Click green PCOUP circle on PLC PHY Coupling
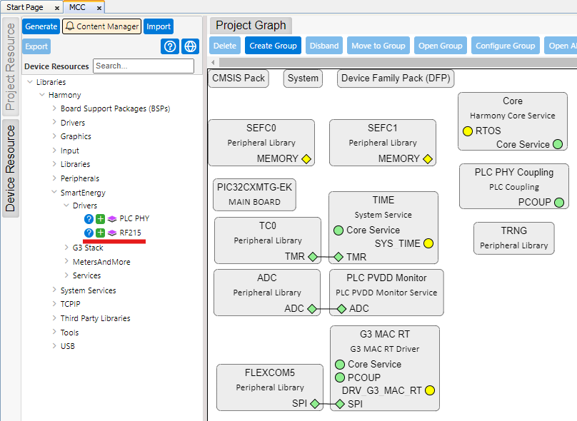This screenshot has width=577, height=421. [x=559, y=202]
